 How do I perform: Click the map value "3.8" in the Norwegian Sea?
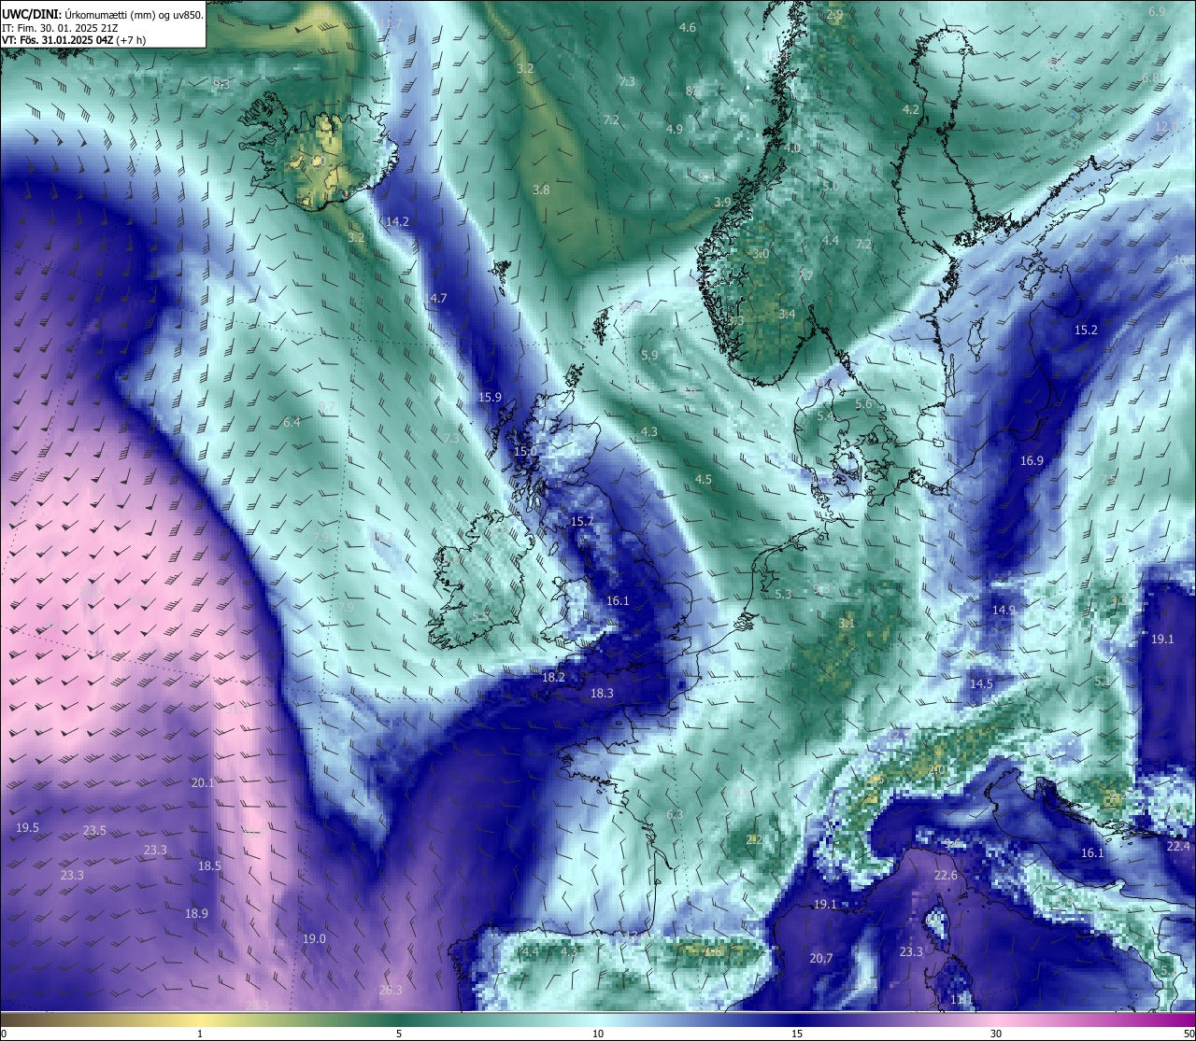541,190
